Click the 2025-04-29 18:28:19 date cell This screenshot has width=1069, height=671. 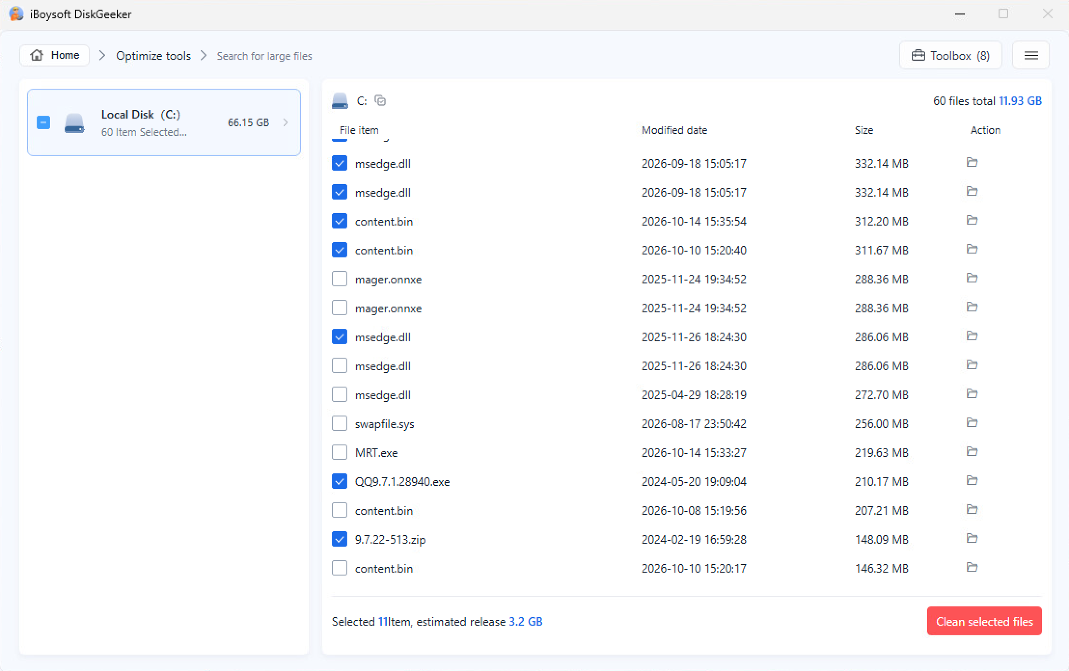[x=694, y=395]
